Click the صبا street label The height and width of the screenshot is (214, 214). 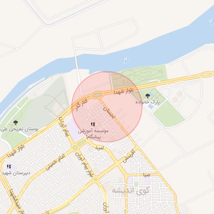pyautogui.click(x=147, y=175)
